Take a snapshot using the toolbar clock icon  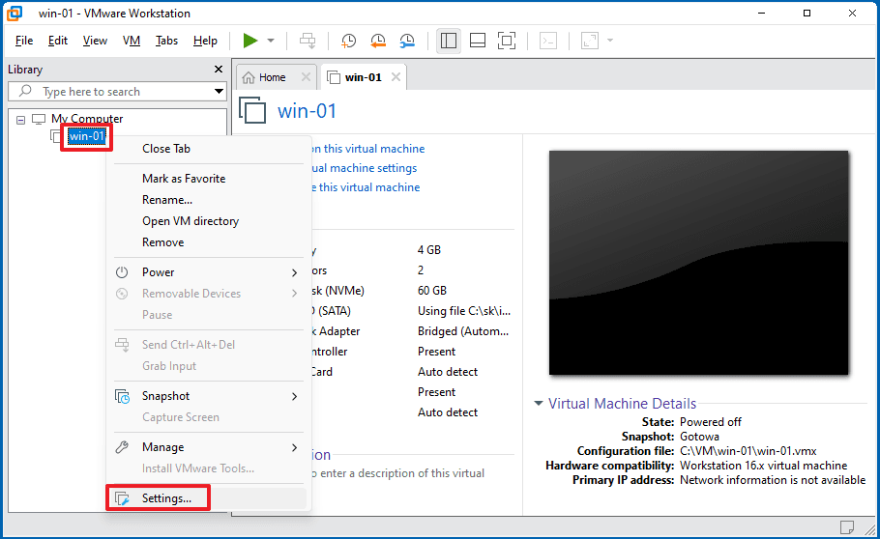click(x=348, y=41)
